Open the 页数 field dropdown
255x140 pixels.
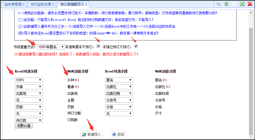point(29,107)
